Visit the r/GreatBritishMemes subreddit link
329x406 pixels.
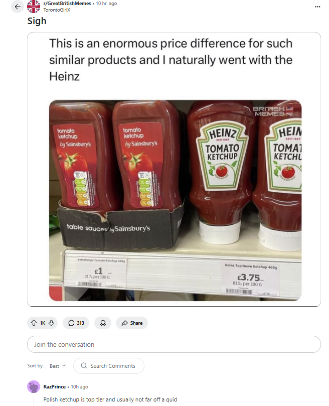point(67,4)
